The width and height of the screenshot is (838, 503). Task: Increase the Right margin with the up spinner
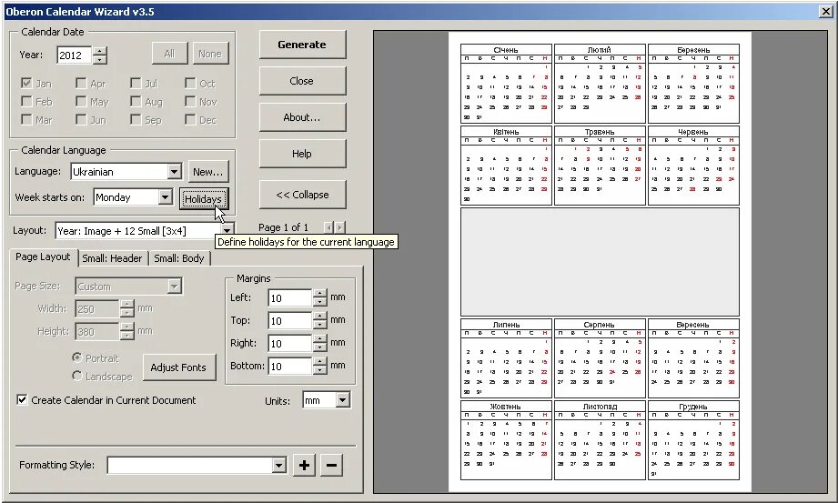click(319, 339)
